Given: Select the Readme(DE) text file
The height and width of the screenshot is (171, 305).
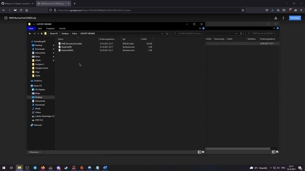Looking at the screenshot, I should (67, 47).
